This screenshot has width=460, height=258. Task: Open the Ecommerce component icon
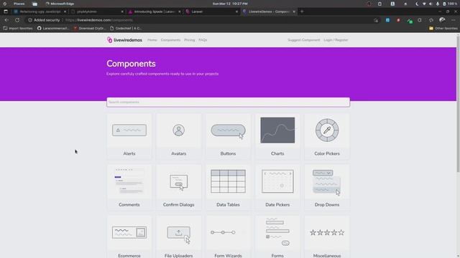pos(129,232)
